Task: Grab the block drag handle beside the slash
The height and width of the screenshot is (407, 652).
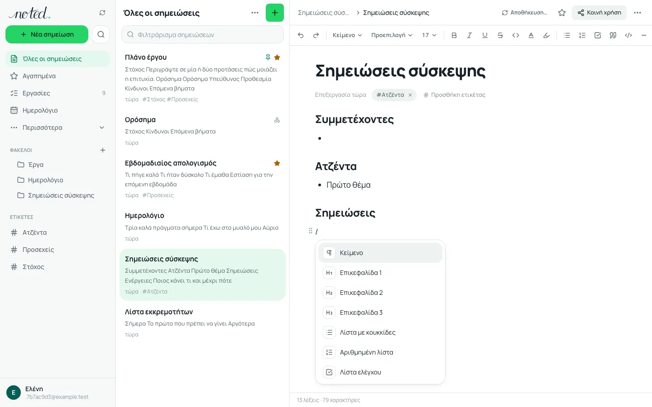Action: point(311,231)
